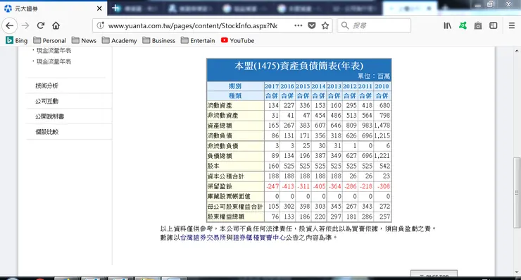
Task: Expand the Academy bookmarks folder
Action: click(119, 41)
